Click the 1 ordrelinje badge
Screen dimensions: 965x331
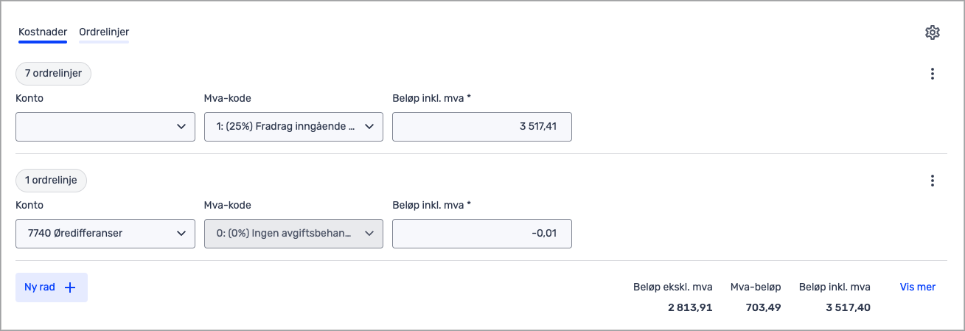click(x=51, y=181)
